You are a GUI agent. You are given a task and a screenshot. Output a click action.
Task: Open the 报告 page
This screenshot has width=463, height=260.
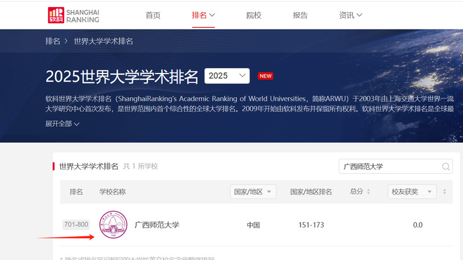click(x=300, y=15)
